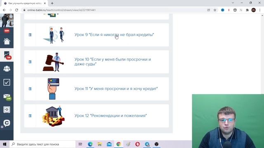Open the chart training icon in sidebar

click(7, 55)
